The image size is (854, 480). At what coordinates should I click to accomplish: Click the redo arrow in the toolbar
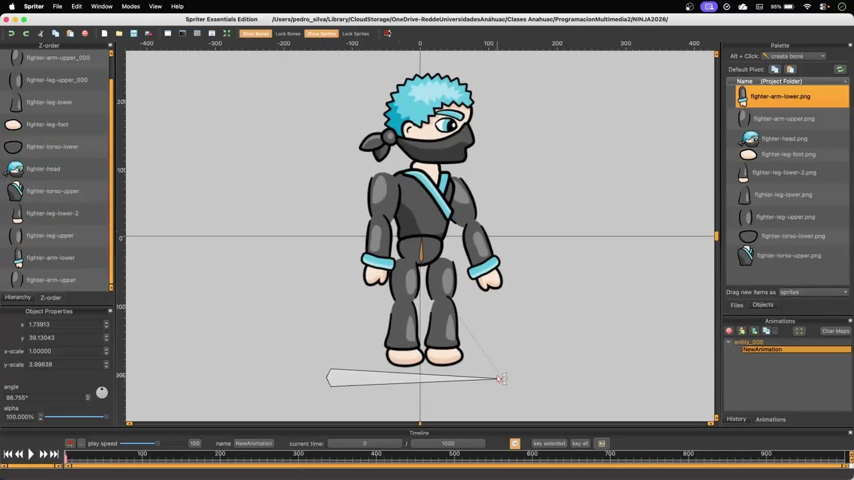26,33
